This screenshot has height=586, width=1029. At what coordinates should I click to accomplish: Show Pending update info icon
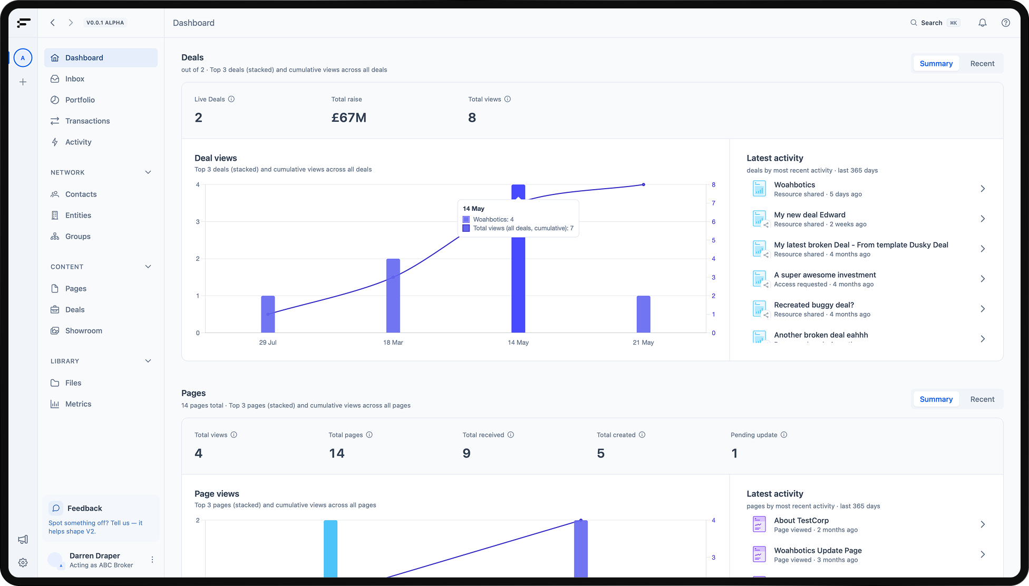click(784, 435)
